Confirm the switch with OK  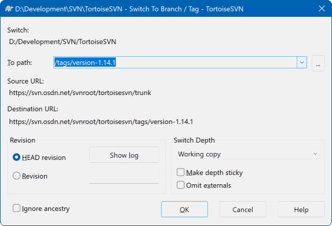click(x=184, y=209)
